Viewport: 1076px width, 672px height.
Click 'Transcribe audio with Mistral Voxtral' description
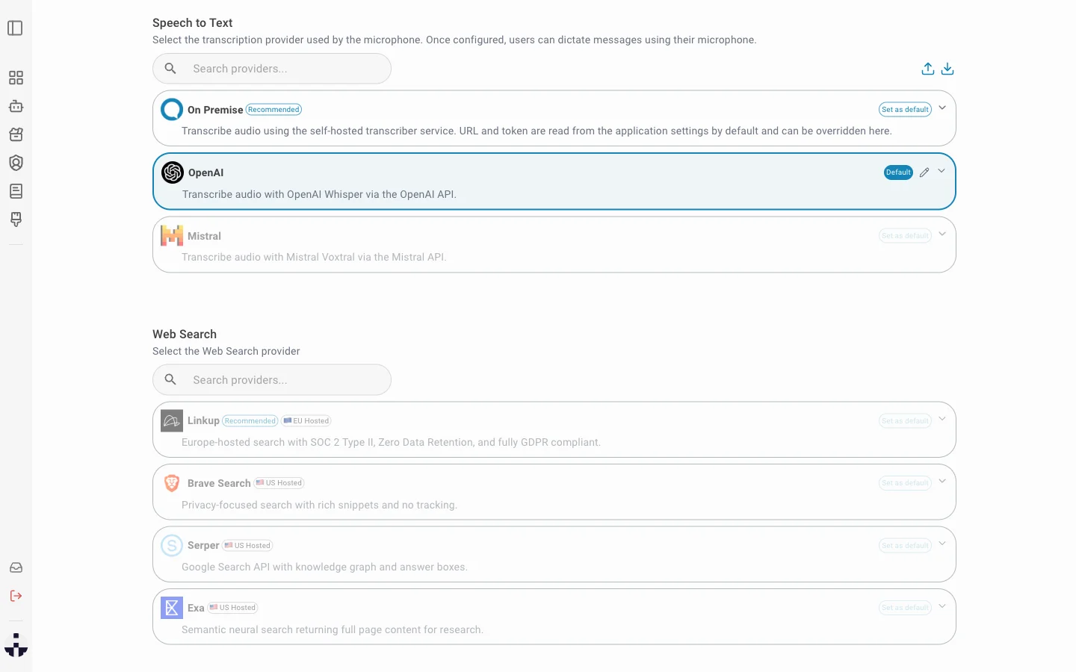pyautogui.click(x=314, y=257)
